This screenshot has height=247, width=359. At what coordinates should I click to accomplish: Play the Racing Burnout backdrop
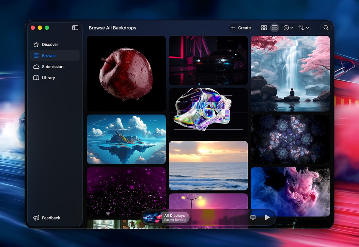tap(267, 217)
